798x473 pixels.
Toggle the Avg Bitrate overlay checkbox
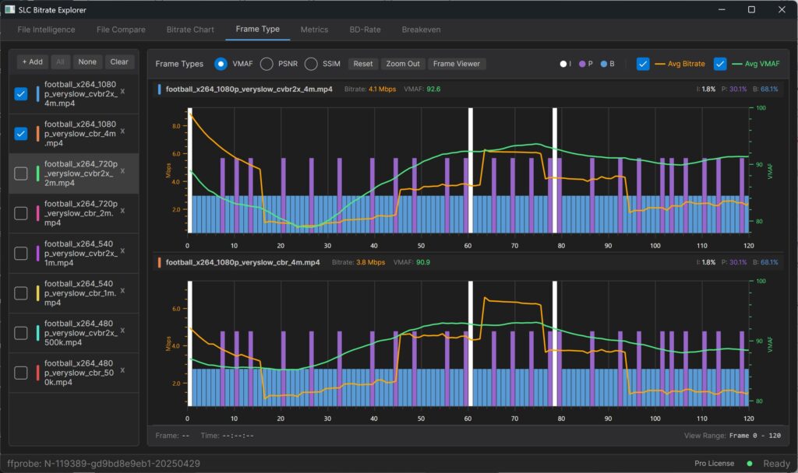[643, 64]
